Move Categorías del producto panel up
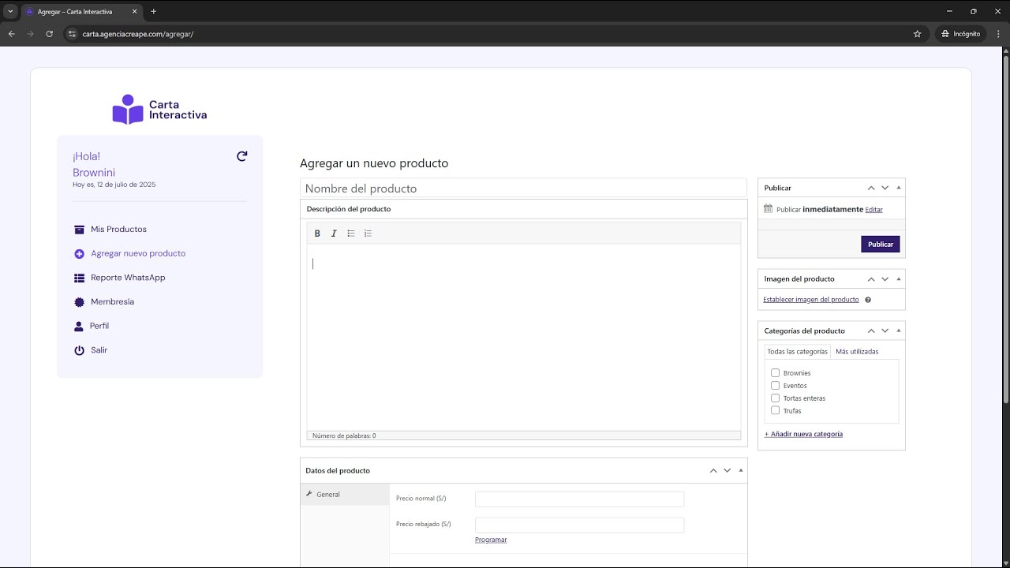 pyautogui.click(x=871, y=331)
